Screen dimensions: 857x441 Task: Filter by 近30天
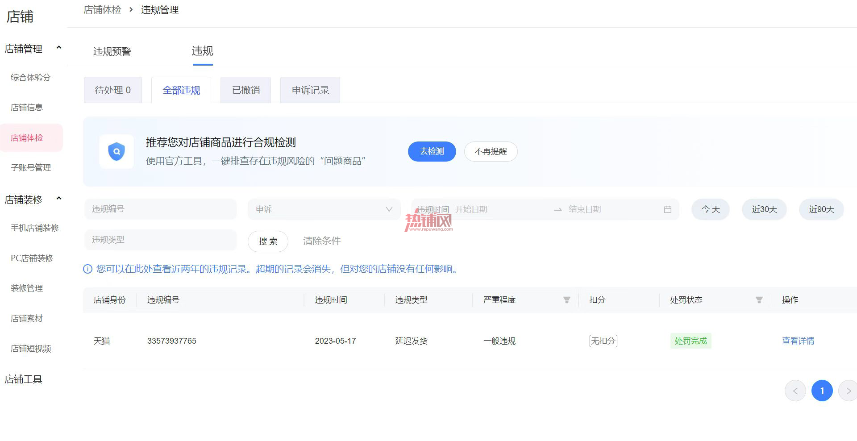764,209
